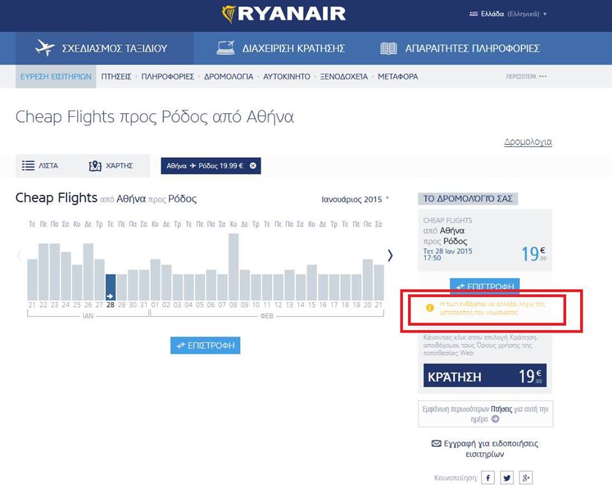The height and width of the screenshot is (501, 612).
Task: Choose the fare bar for 27 January
Action: coord(99,279)
